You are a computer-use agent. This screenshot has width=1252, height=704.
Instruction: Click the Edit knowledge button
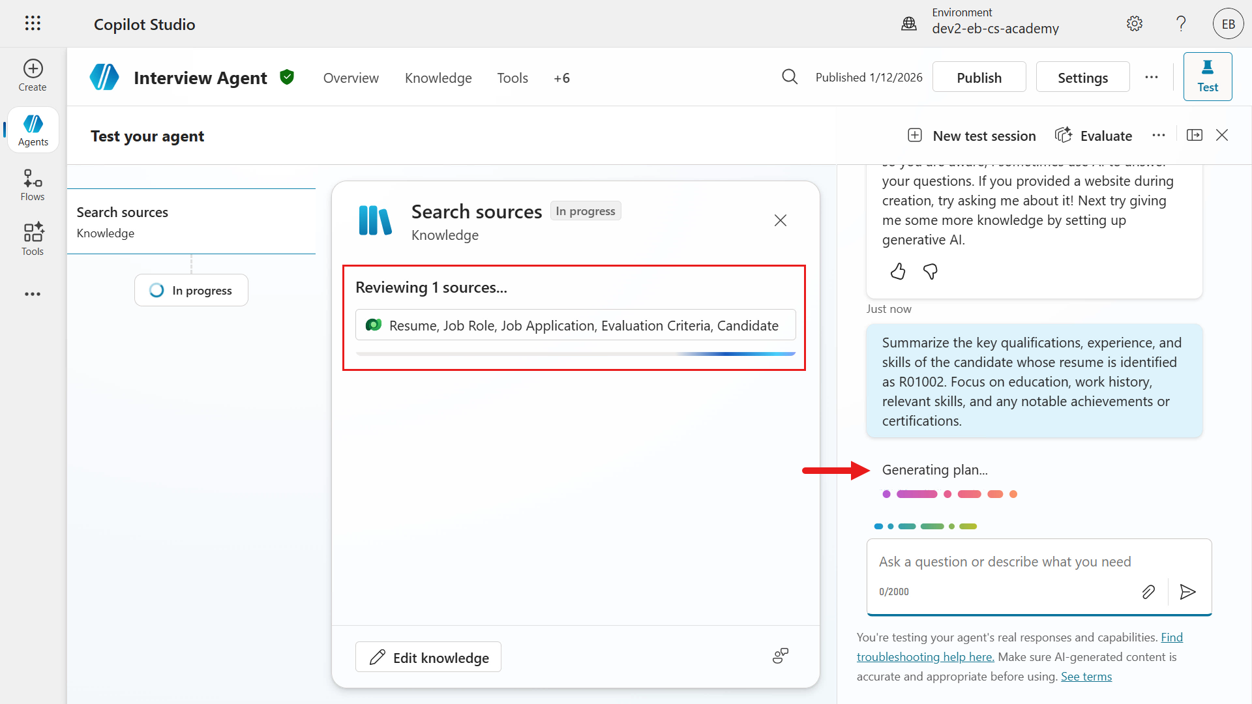[x=428, y=657]
